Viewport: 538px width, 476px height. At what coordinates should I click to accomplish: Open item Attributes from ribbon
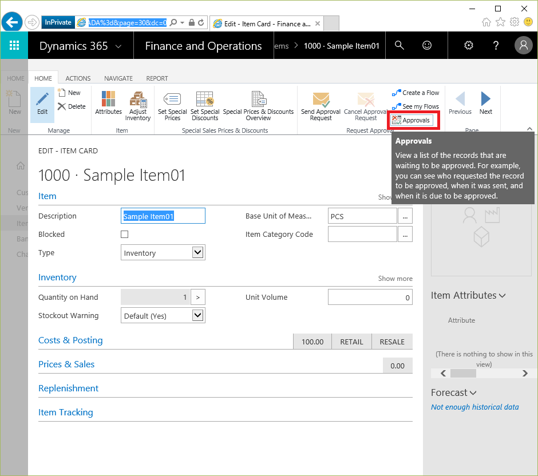coord(108,103)
